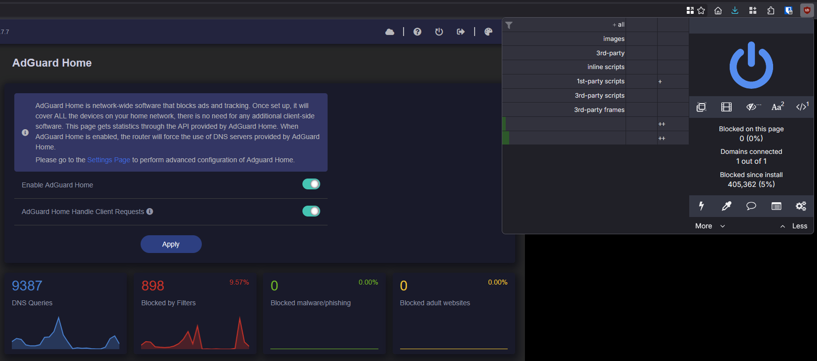Expand the More option in uBlock popup

pyautogui.click(x=710, y=226)
